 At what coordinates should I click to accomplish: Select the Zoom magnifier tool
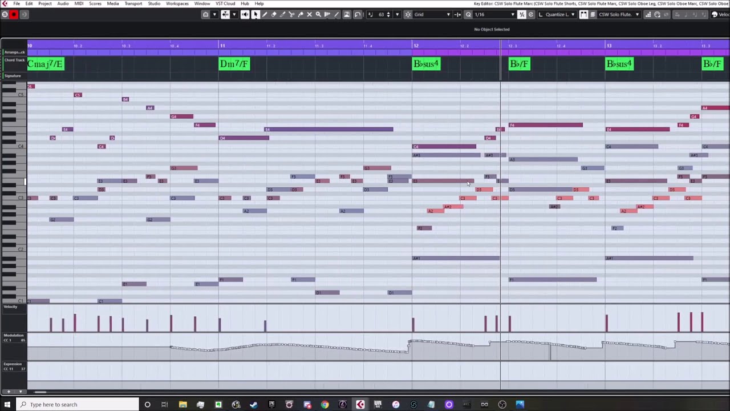[318, 14]
